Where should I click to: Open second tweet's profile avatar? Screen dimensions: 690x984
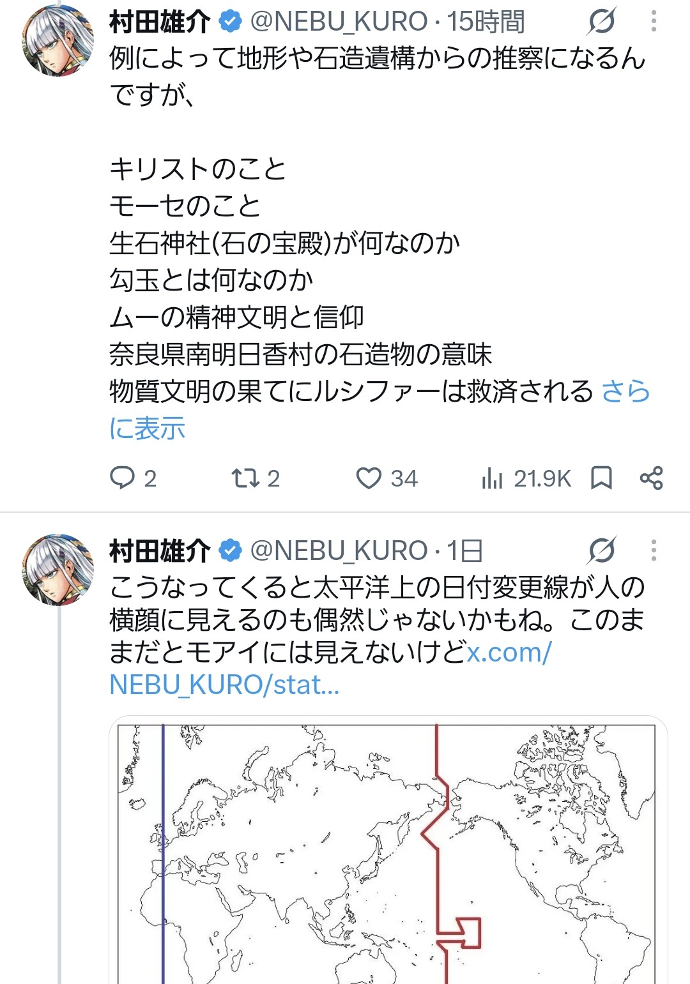click(57, 569)
